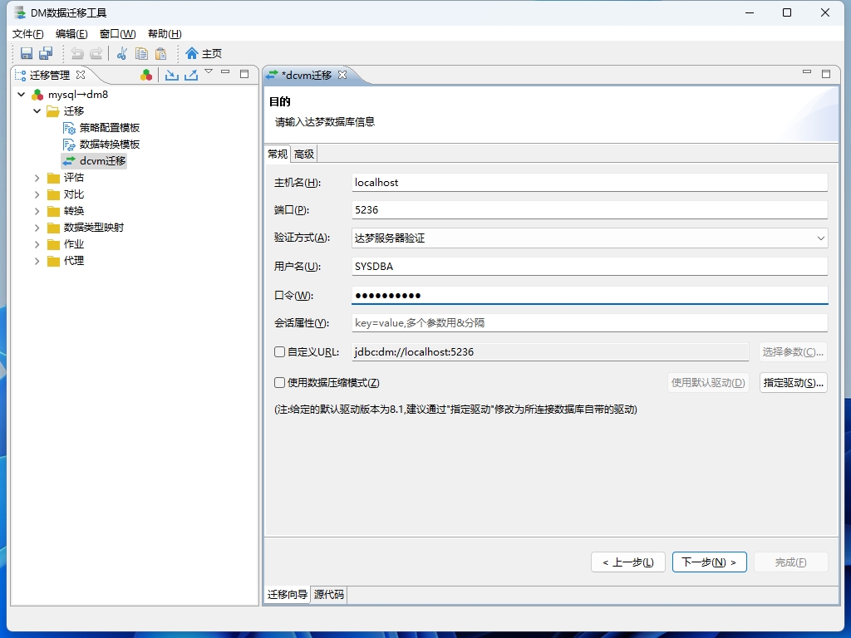
Task: Click the Save All icon
Action: pos(46,53)
